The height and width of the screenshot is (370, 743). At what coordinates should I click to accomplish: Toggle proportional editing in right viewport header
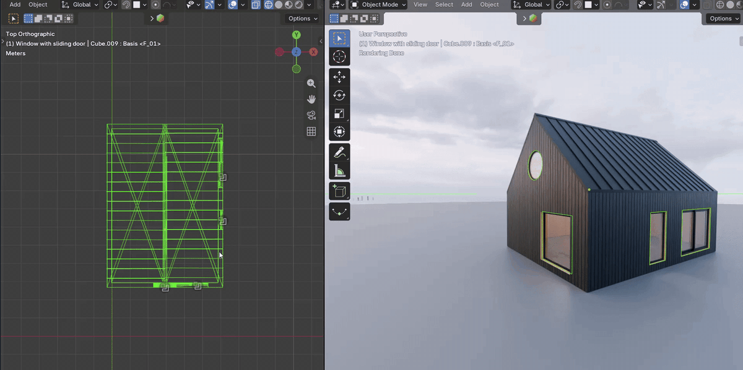pyautogui.click(x=607, y=4)
